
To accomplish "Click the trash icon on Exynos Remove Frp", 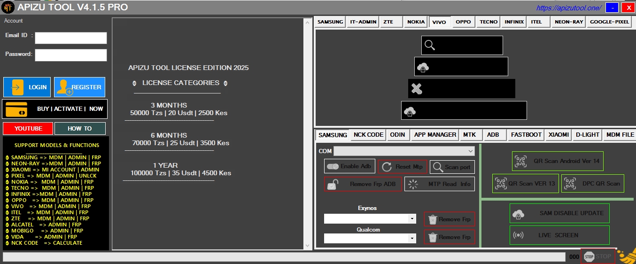I will (x=433, y=219).
